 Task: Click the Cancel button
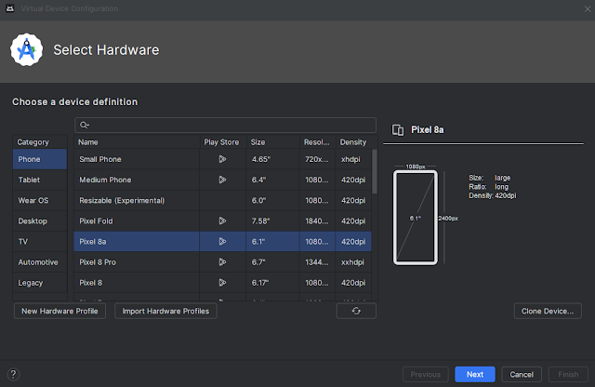tap(521, 374)
